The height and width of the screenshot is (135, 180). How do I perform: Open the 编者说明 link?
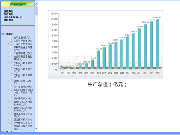(x=8, y=14)
